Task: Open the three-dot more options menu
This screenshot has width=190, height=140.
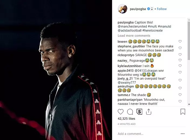Action: tap(182, 134)
